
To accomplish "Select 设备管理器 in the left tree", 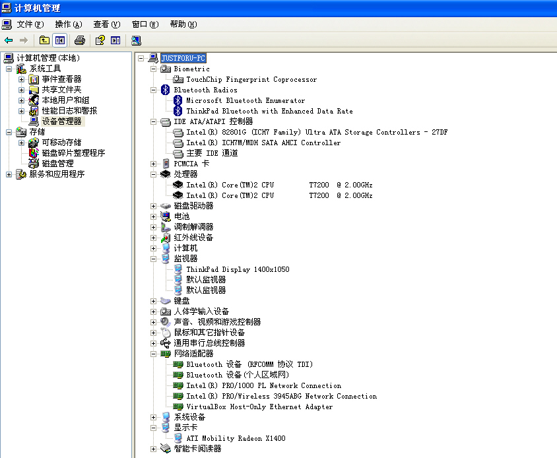I will click(x=62, y=121).
